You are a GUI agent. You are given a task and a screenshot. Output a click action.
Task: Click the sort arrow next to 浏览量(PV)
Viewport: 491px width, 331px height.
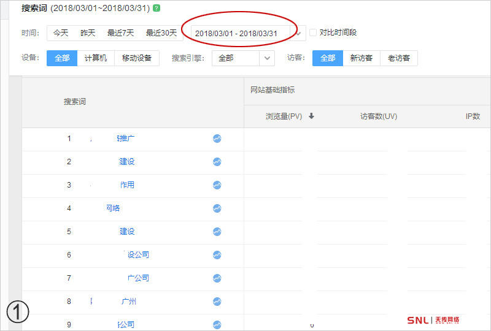(311, 116)
